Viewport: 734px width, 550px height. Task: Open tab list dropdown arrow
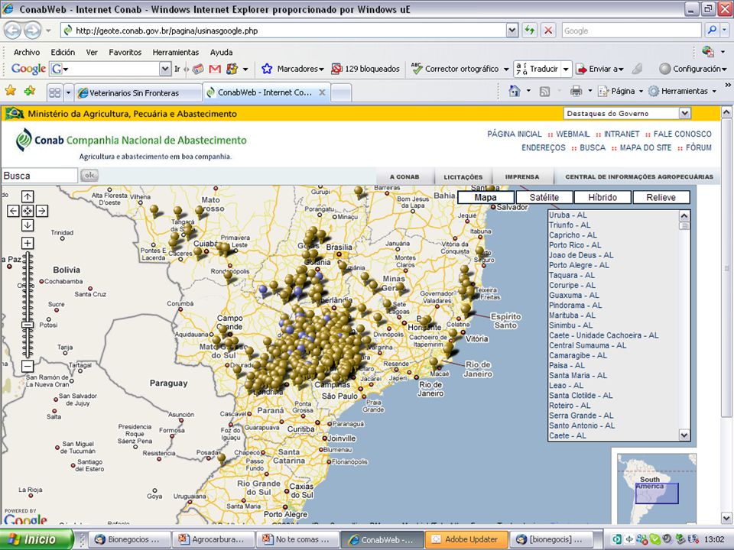pyautogui.click(x=68, y=92)
